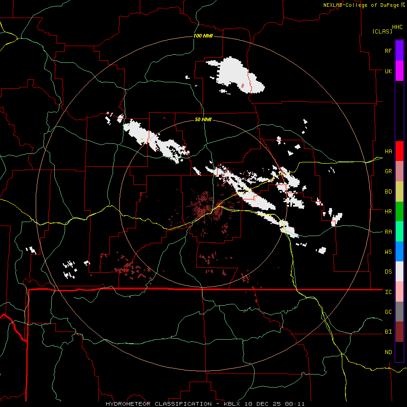
Task: Click the WS legend label
Action: [388, 252]
